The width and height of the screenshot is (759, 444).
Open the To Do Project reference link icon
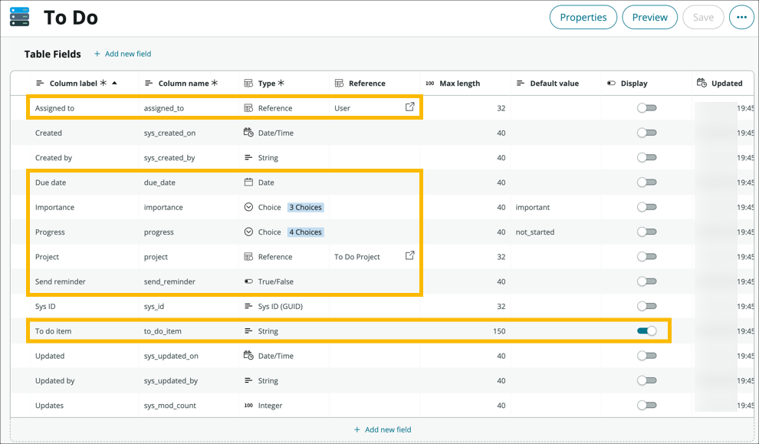click(409, 256)
